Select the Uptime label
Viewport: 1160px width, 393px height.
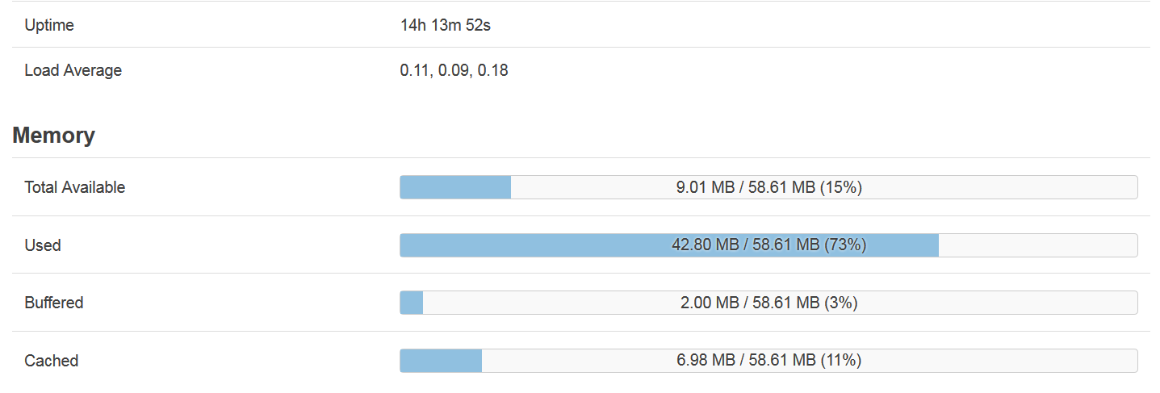(x=49, y=25)
